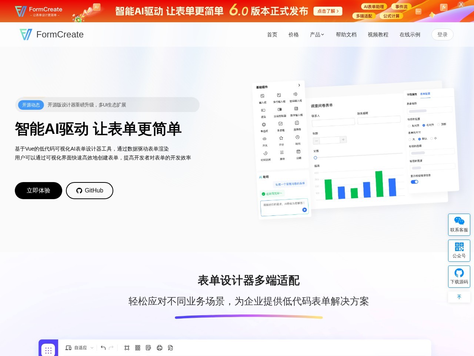The height and width of the screenshot is (356, 474).
Task: Click the edit form icon in designer toolbar
Action: pyautogui.click(x=148, y=348)
